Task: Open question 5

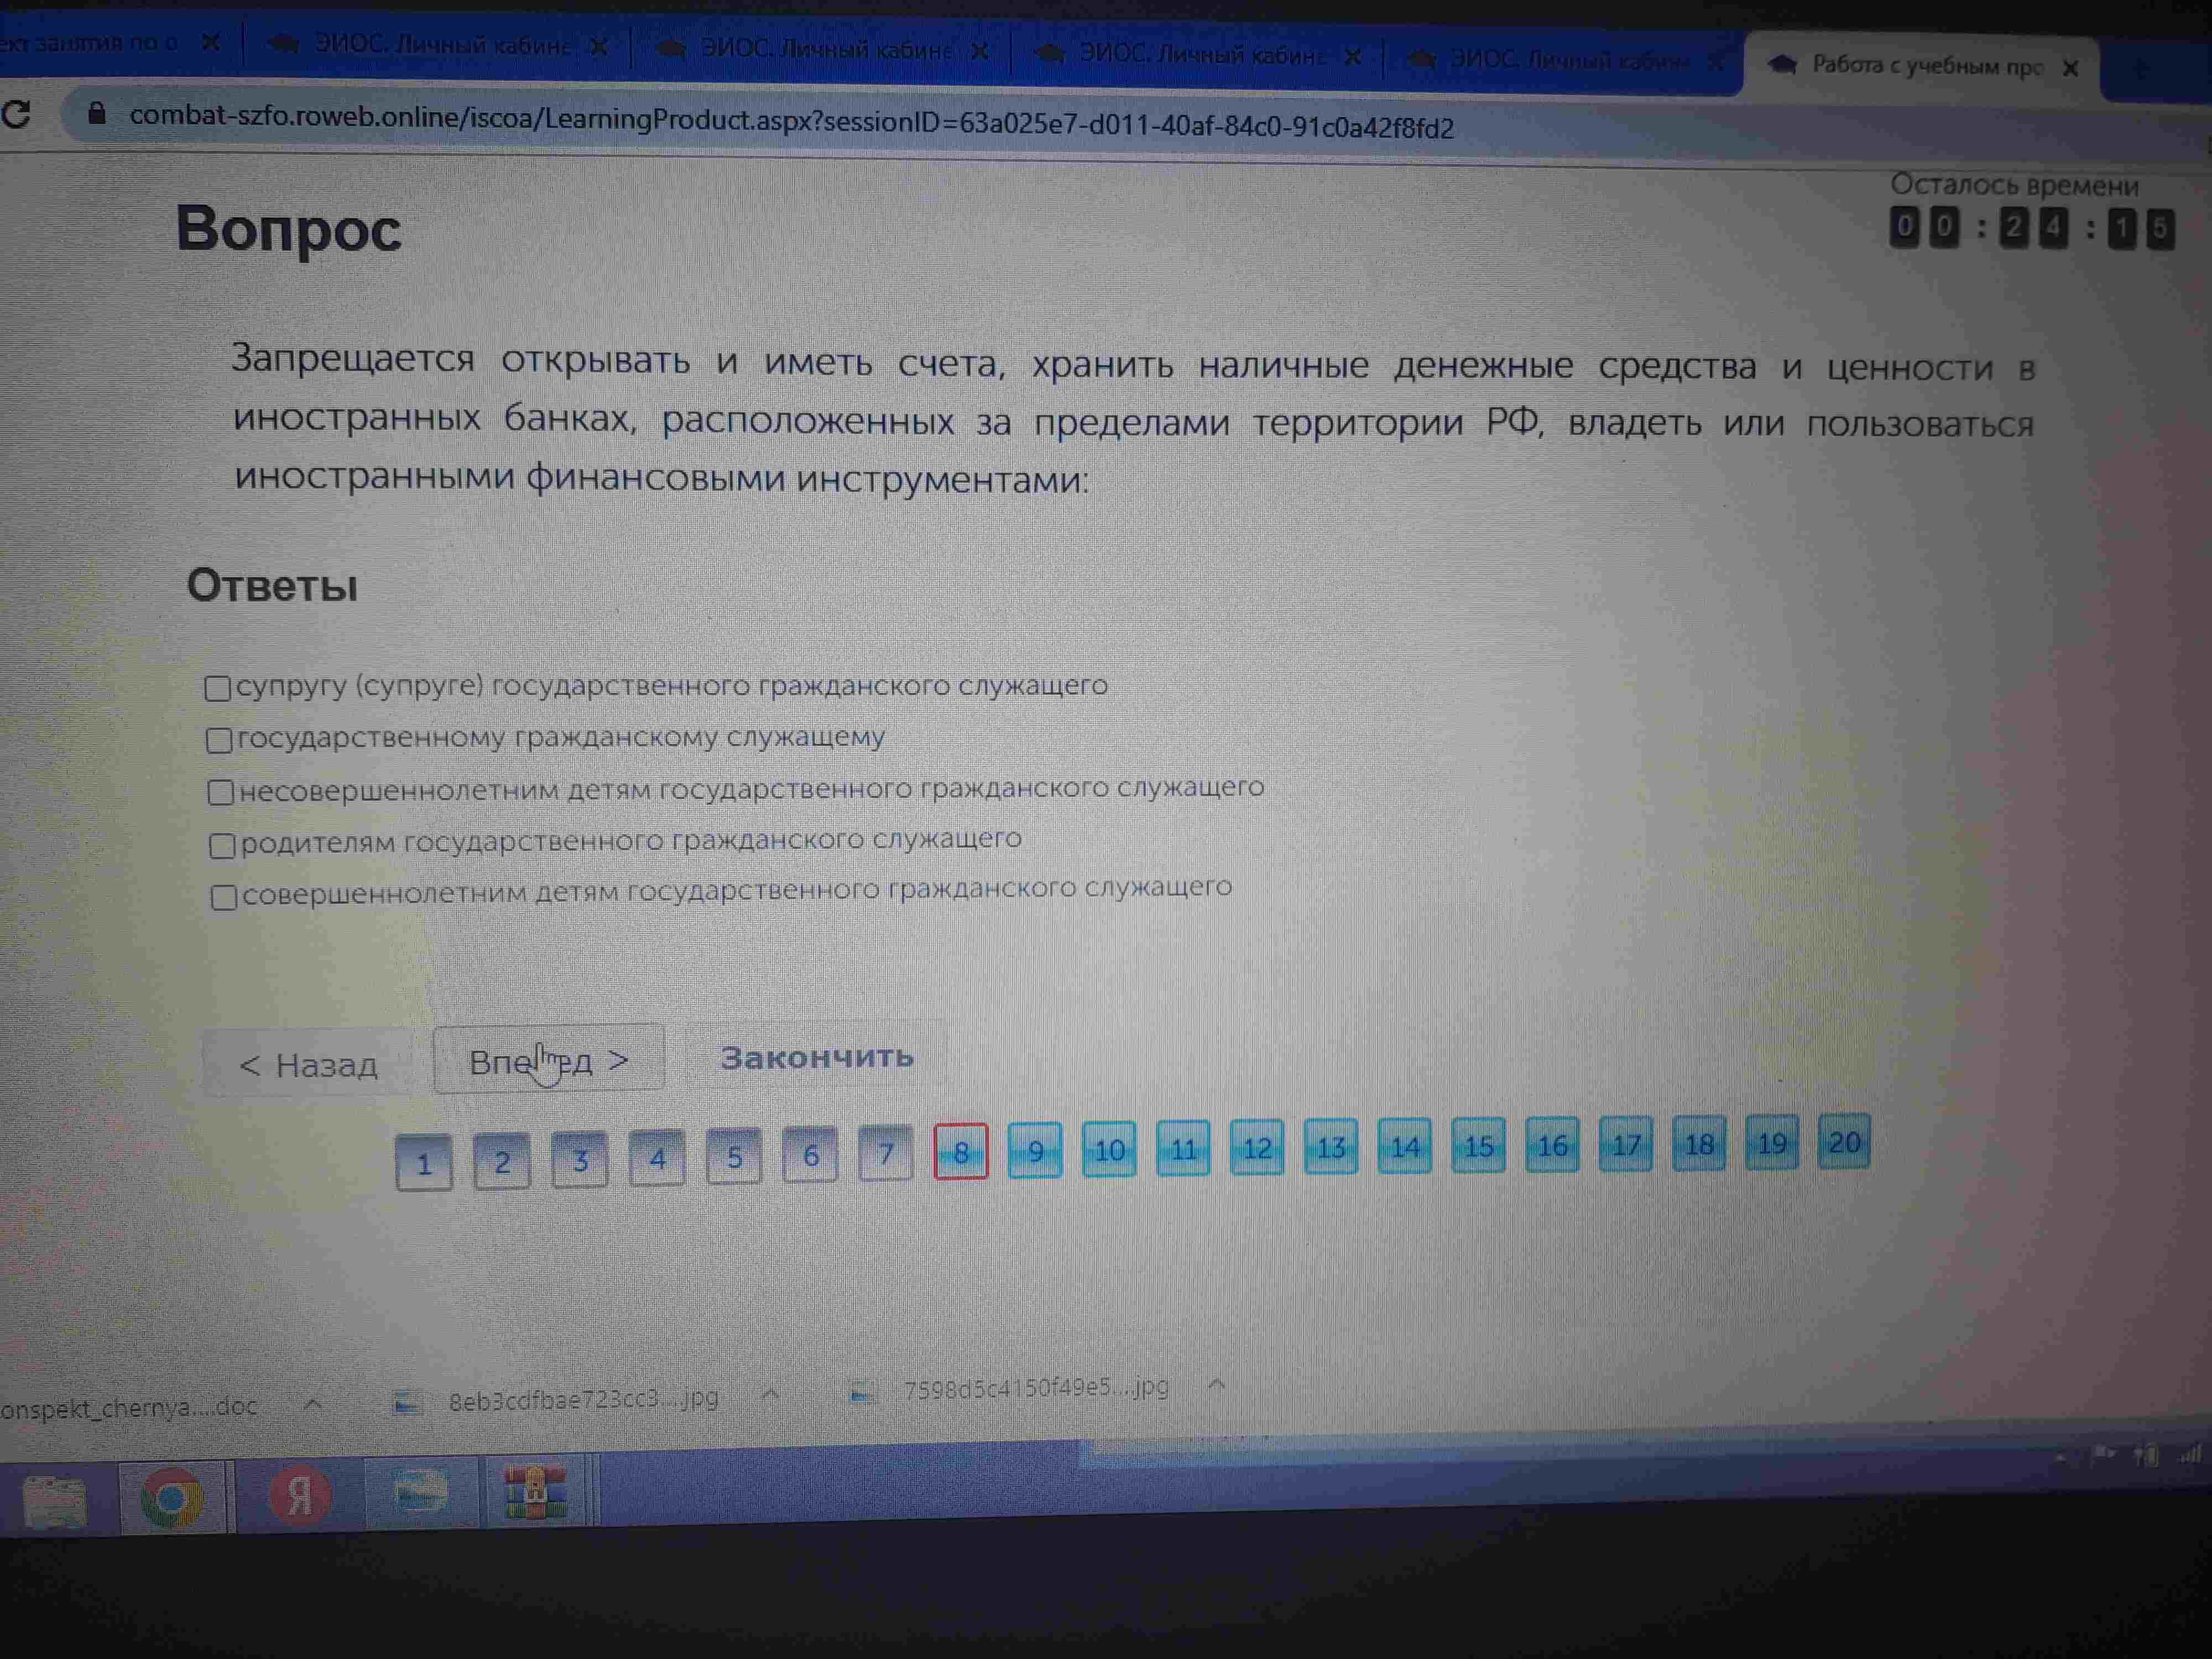Action: point(734,1157)
